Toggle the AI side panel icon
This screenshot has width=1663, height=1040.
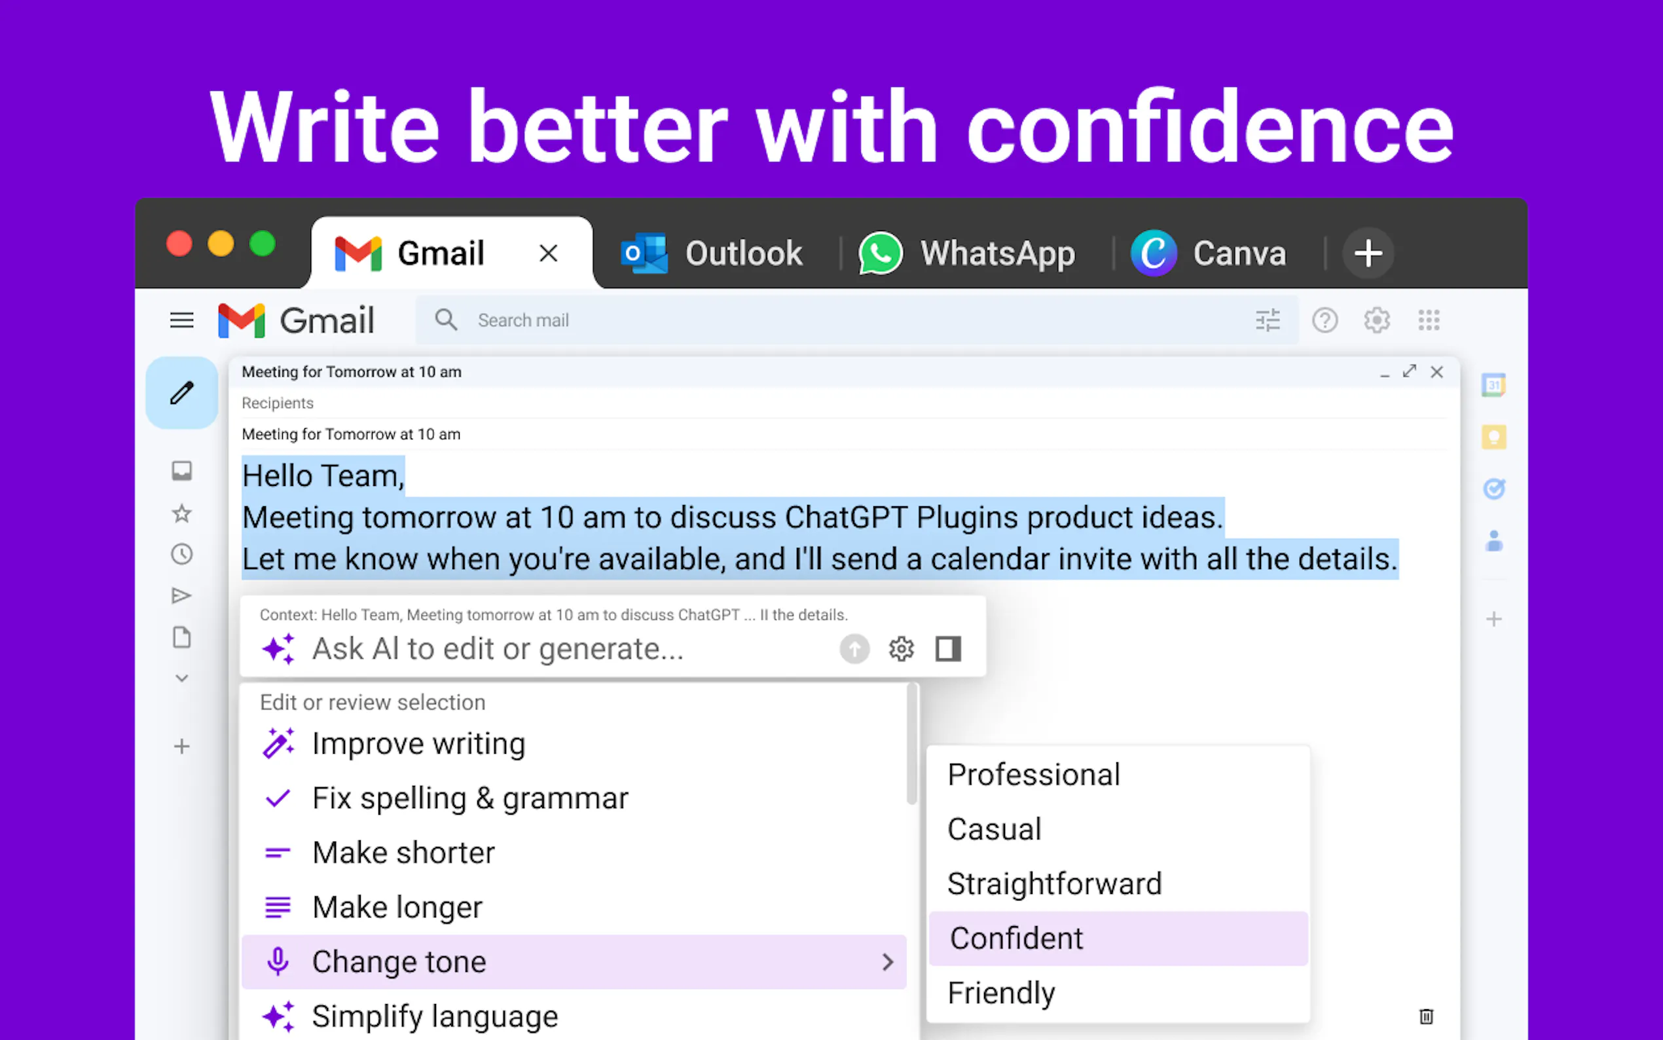coord(947,648)
